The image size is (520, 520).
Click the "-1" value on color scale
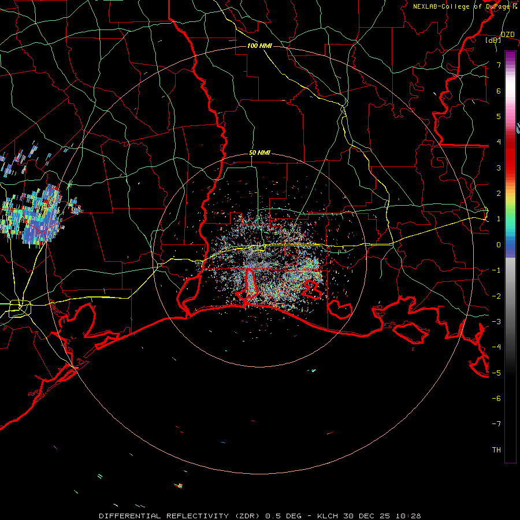click(x=496, y=270)
